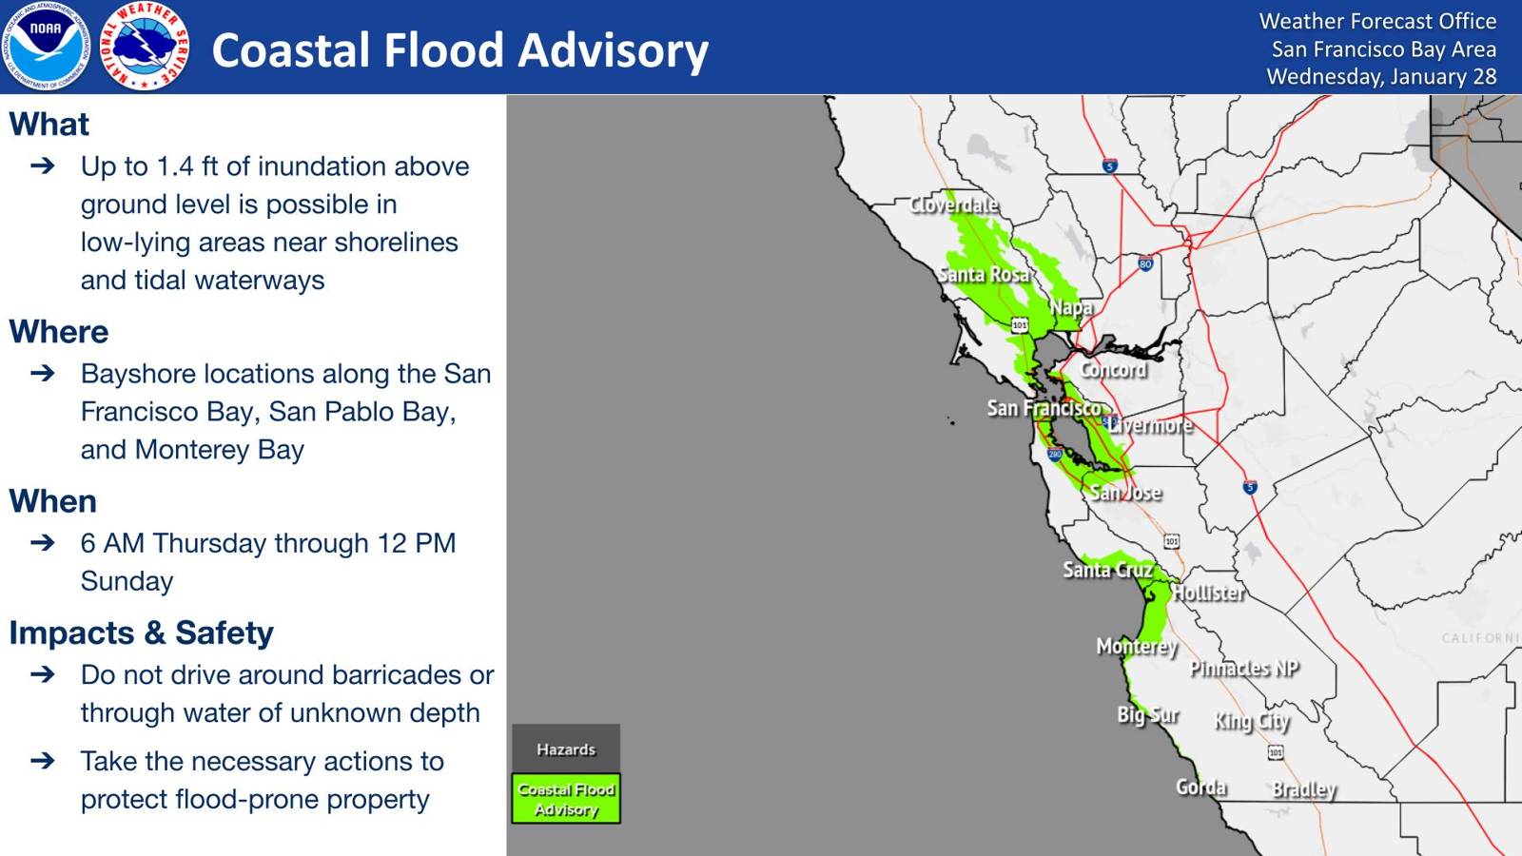Screen dimensions: 1522x856
Task: Click the National Weather Service logo
Action: (x=145, y=47)
